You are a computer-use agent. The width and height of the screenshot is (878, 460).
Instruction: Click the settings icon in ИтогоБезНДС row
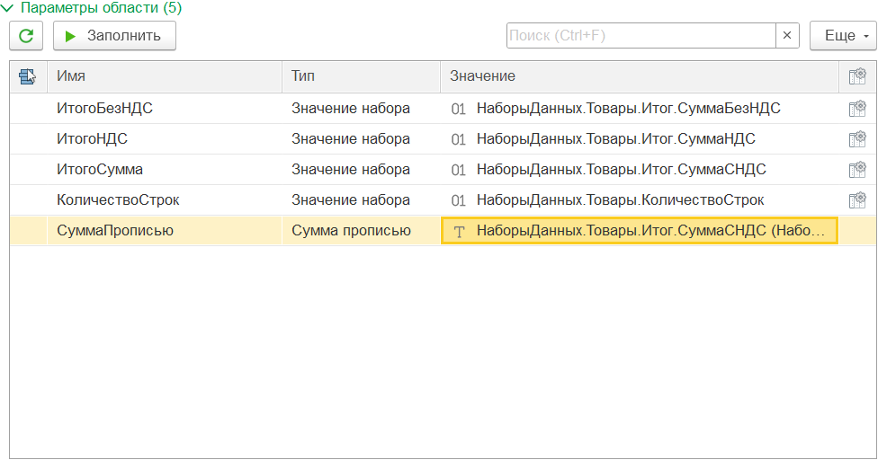[x=857, y=109]
